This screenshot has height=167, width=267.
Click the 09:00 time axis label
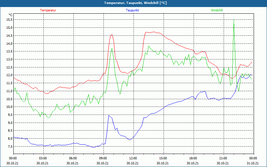tap(104, 158)
